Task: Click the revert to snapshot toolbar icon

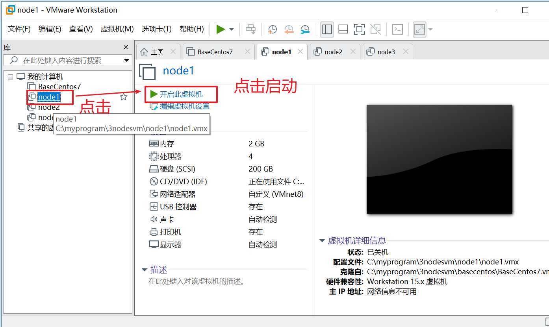Action: pyautogui.click(x=289, y=29)
